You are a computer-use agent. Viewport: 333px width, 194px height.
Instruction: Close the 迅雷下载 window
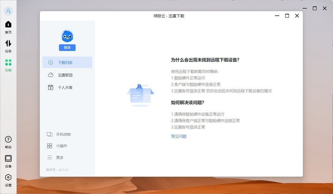tap(297, 16)
